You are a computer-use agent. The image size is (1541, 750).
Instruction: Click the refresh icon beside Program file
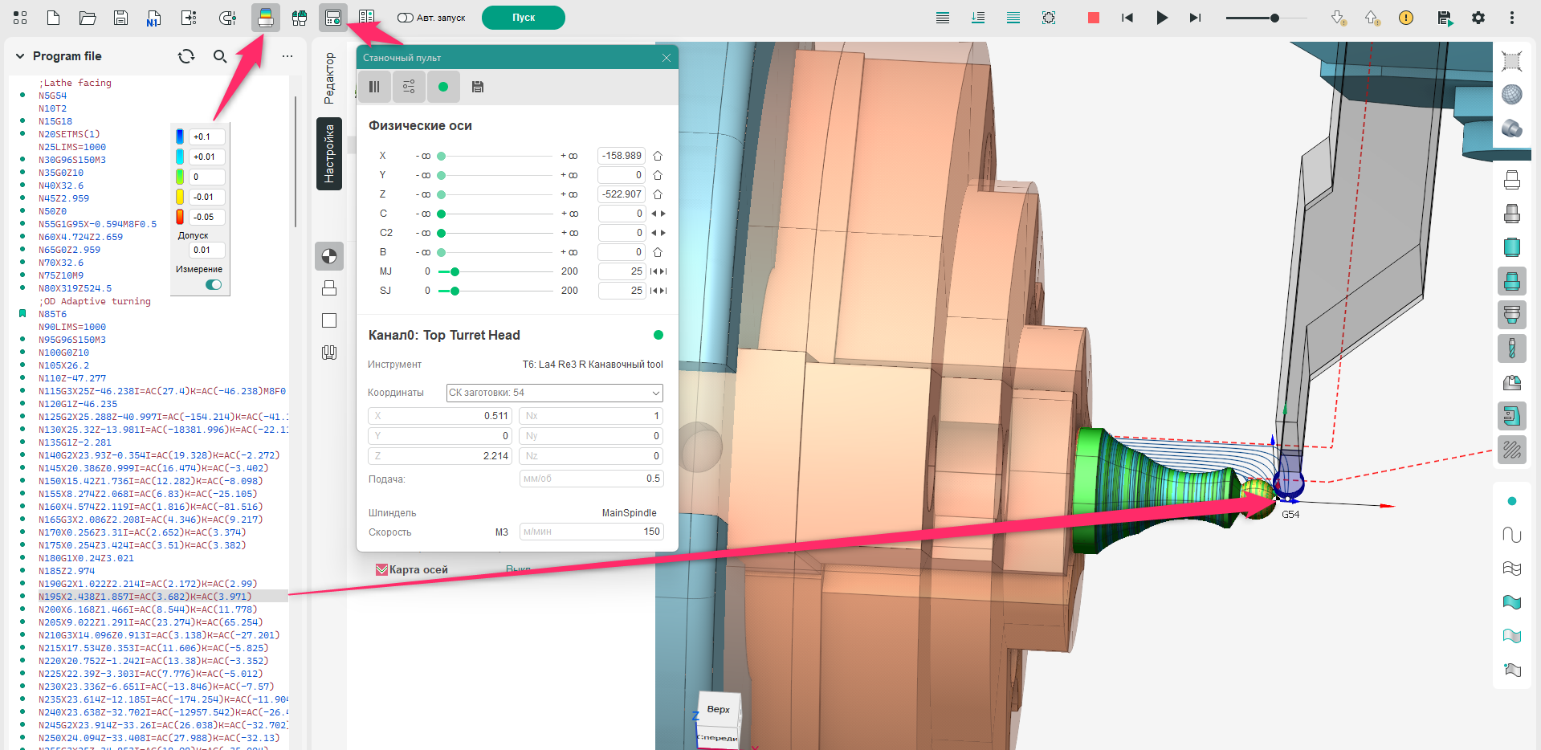pos(186,56)
